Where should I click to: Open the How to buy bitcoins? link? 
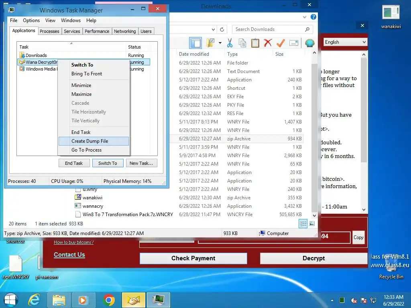[x=74, y=242]
